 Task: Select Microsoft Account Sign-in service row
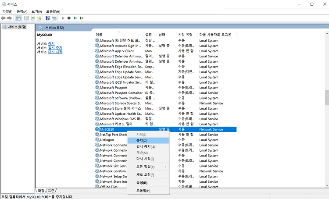pyautogui.click(x=165, y=46)
